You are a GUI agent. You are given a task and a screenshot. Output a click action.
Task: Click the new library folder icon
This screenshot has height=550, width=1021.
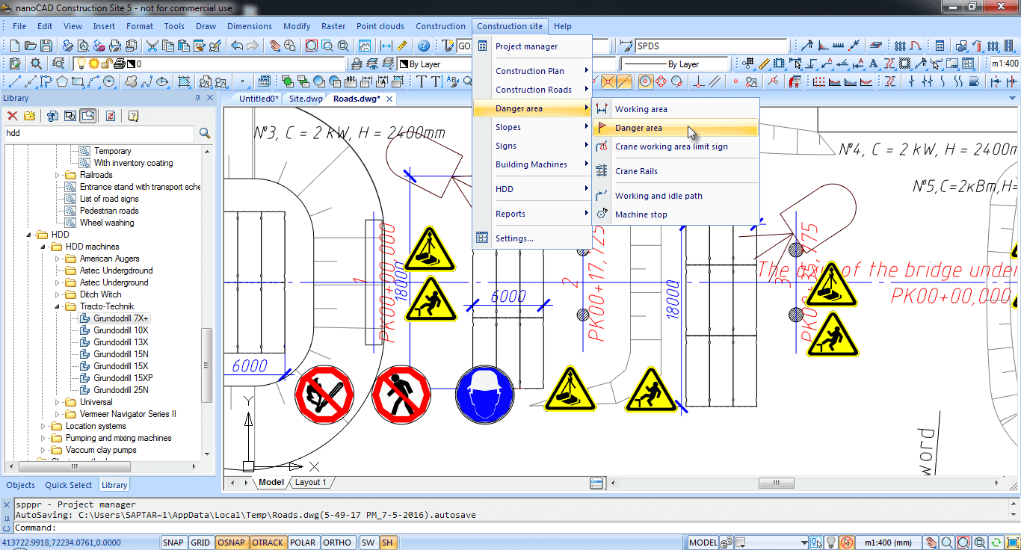tap(30, 116)
